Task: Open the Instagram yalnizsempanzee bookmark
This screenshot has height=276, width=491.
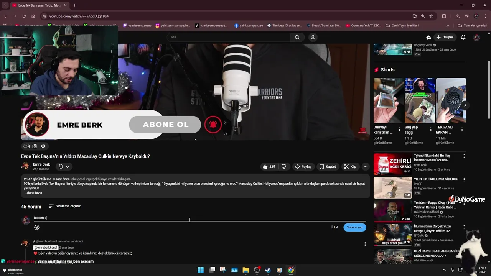Action: (x=173, y=26)
